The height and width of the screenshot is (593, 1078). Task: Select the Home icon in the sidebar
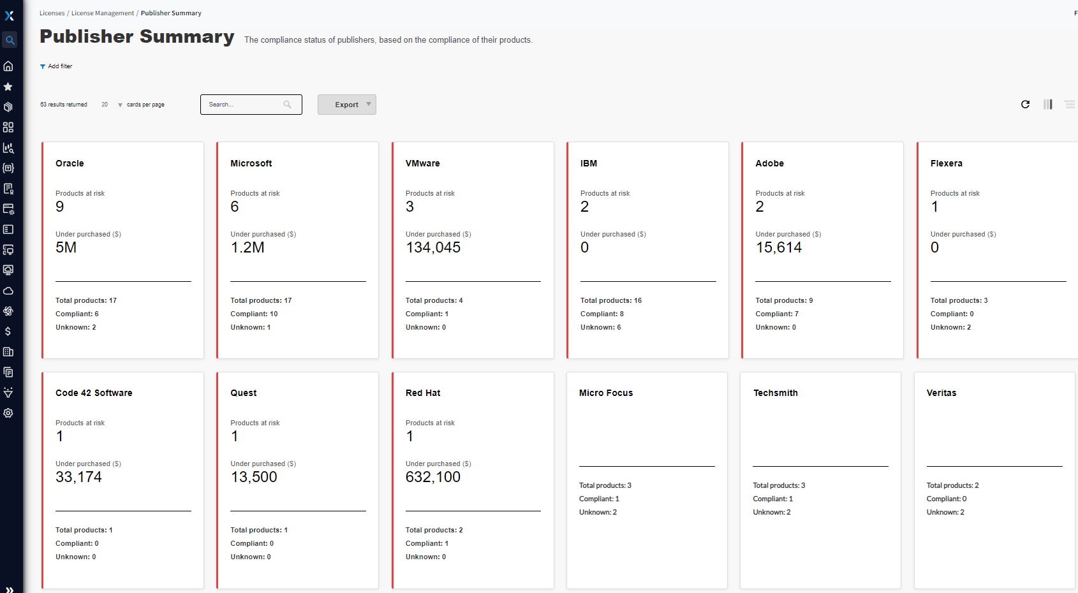(x=9, y=66)
